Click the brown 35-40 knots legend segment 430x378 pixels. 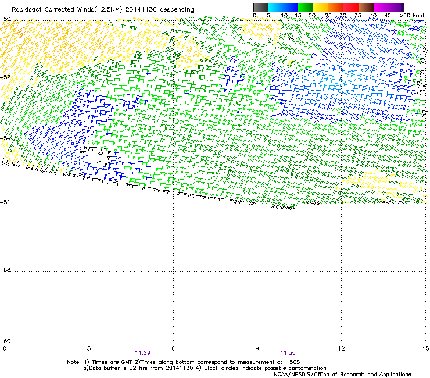[x=366, y=7]
